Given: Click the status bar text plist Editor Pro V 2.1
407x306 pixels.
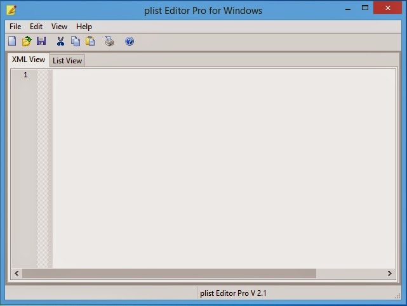Looking at the screenshot, I should tap(233, 293).
